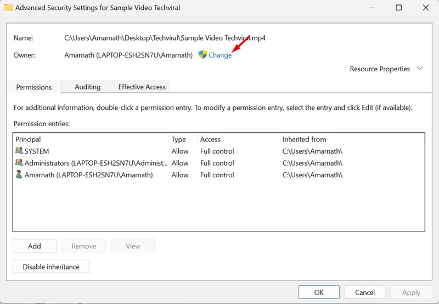Click the shield icon beside Change
Screen dimensions: 439x304
[202, 55]
